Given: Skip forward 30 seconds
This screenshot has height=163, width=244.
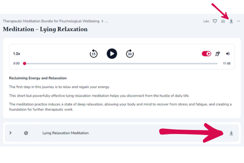Looking at the screenshot, I should coord(130,53).
